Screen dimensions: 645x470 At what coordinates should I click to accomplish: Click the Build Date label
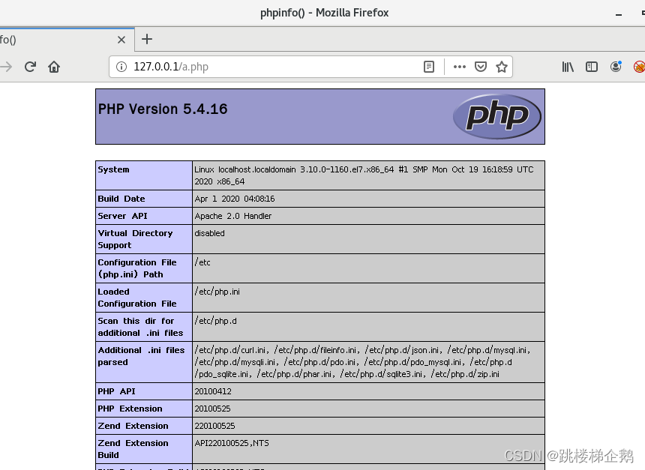point(121,199)
